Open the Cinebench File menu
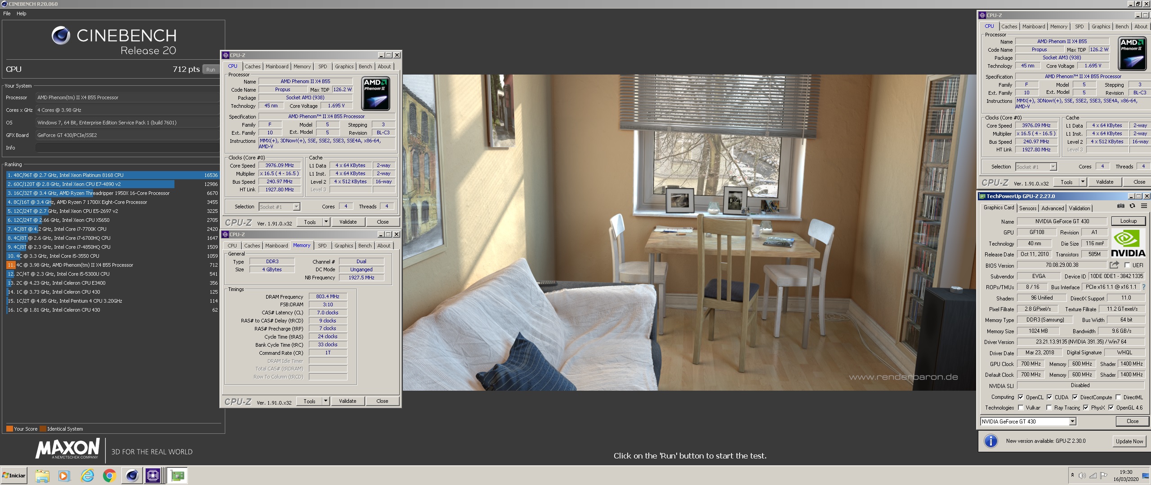Viewport: 1151px width, 485px height. click(x=7, y=13)
